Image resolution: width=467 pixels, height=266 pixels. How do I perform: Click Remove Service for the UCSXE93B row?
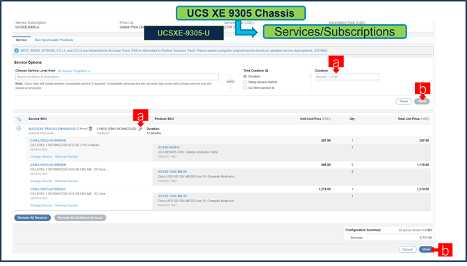[67, 157]
